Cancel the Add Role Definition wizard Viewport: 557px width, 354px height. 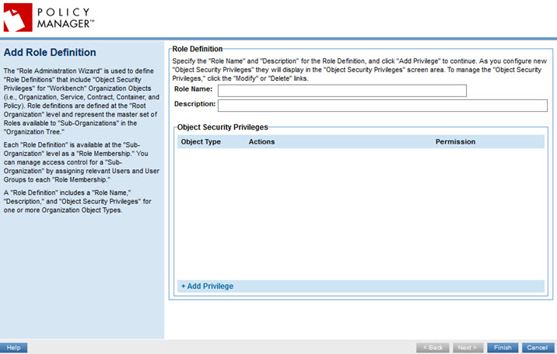click(536, 348)
